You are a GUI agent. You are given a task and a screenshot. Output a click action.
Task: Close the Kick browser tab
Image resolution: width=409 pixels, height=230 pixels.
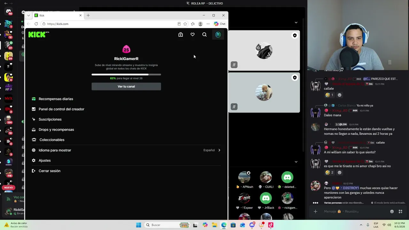tap(81, 15)
